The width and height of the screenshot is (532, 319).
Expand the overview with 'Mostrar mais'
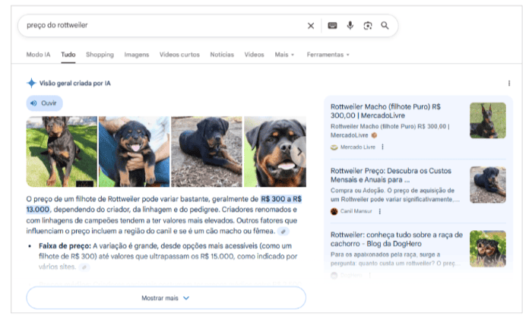[x=166, y=298]
